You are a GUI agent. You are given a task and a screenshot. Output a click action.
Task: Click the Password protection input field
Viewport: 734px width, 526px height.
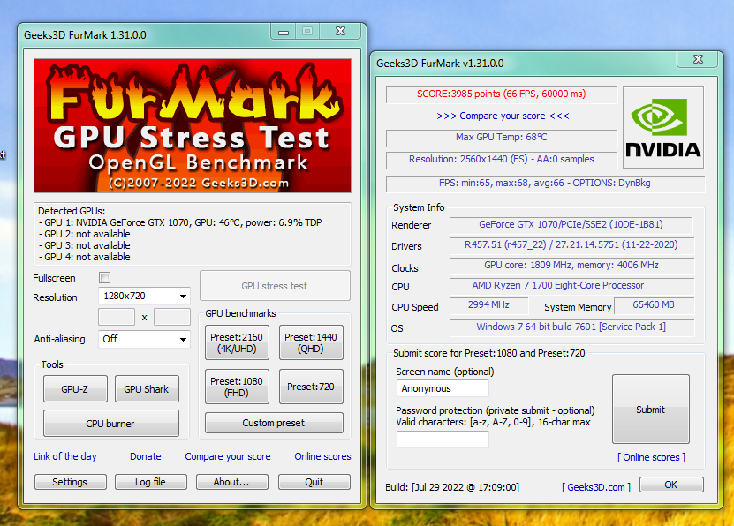[x=443, y=439]
